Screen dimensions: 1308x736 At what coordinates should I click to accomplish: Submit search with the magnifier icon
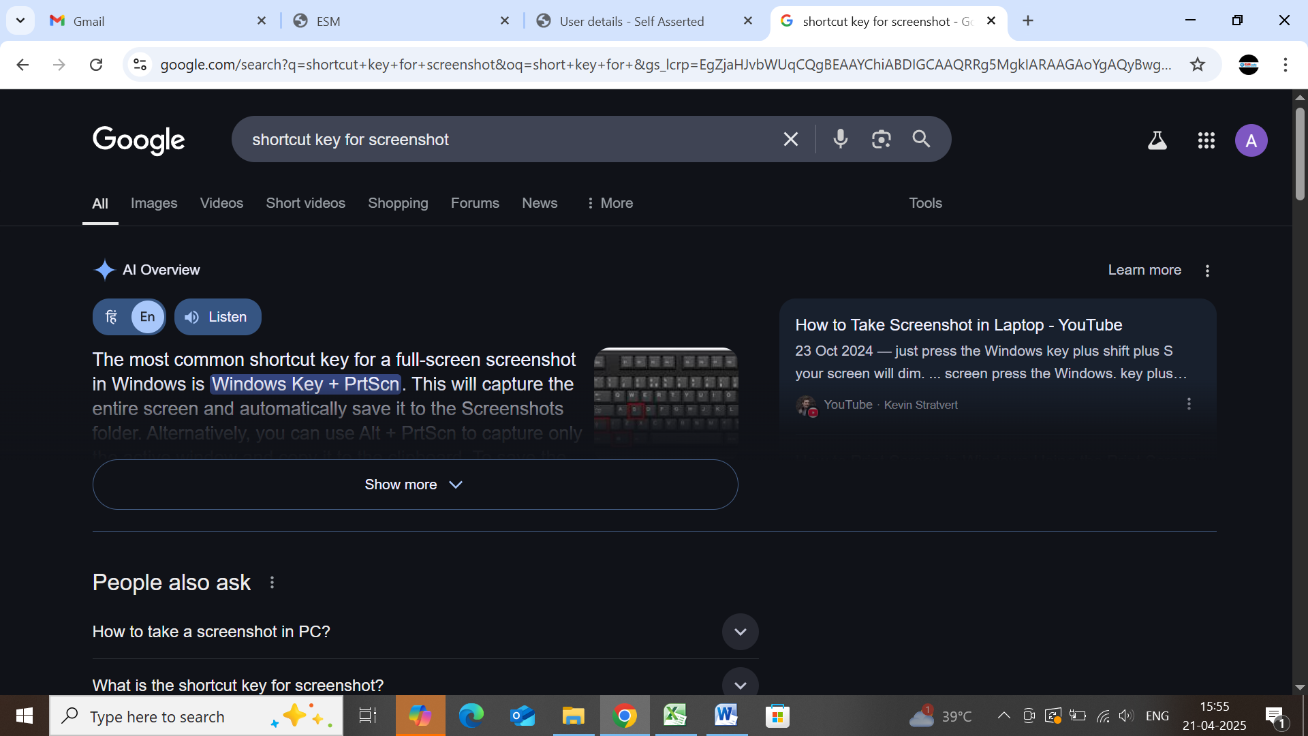click(x=921, y=140)
